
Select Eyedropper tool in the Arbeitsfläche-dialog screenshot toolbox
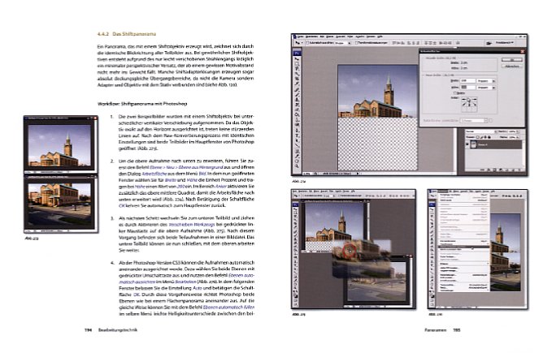pos(298,156)
